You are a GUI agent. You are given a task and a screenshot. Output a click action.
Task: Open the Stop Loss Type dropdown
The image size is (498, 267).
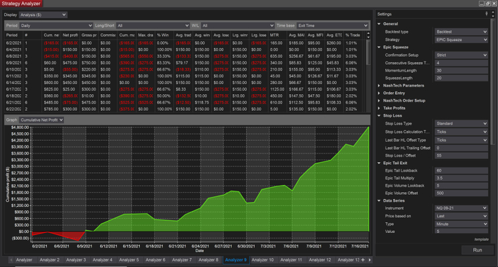click(461, 123)
